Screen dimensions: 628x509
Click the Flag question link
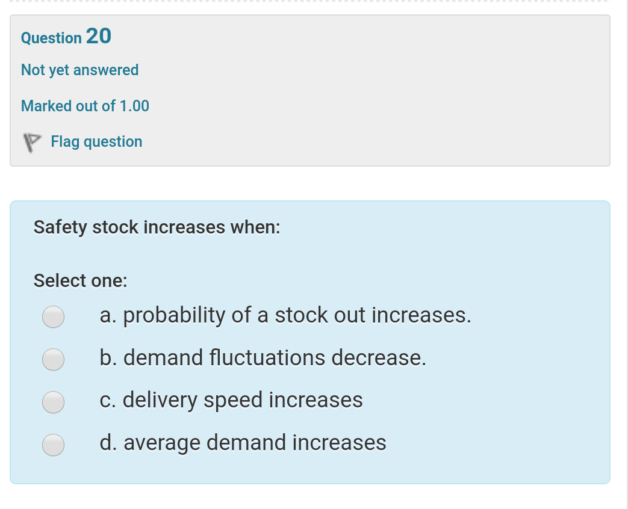96,141
